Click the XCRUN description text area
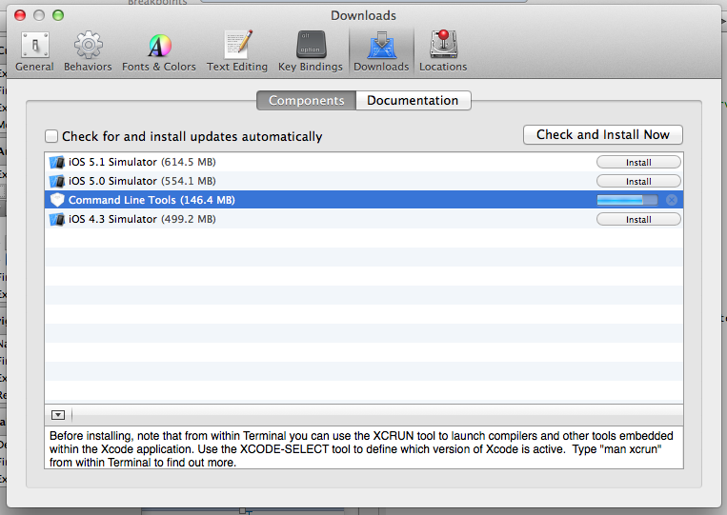 point(364,448)
